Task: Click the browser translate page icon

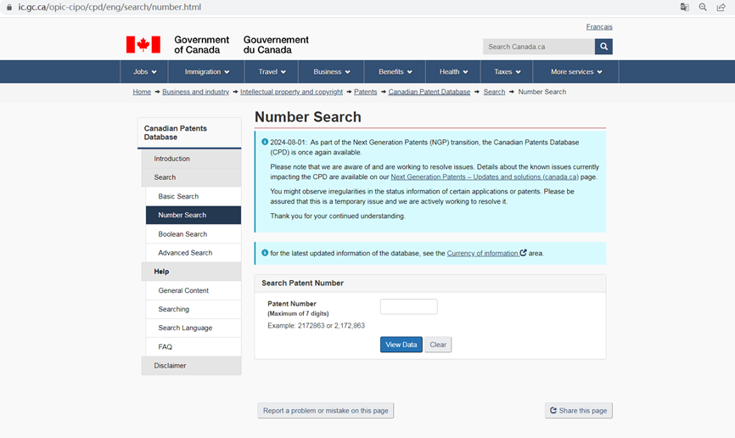Action: pyautogui.click(x=684, y=7)
